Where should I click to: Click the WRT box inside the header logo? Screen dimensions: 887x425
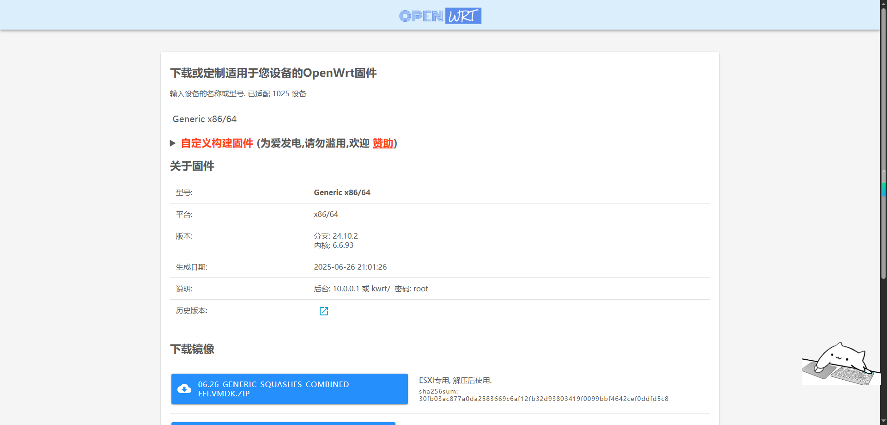[x=463, y=16]
